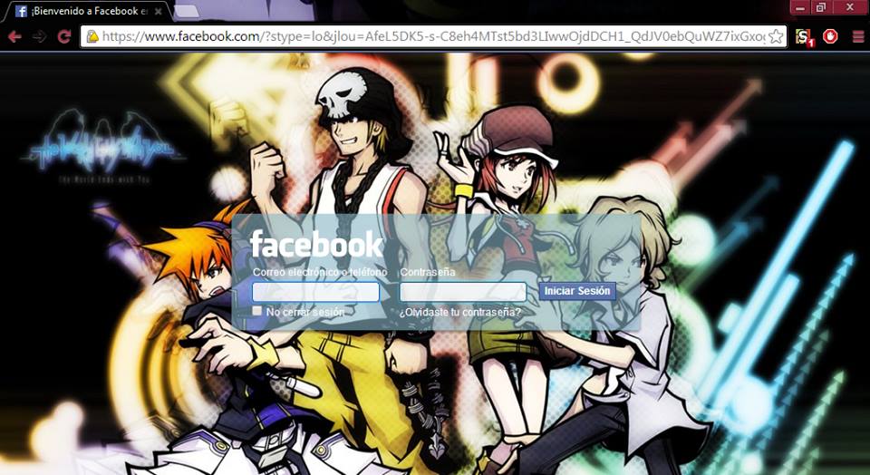Bookmark page with star icon

tap(776, 37)
